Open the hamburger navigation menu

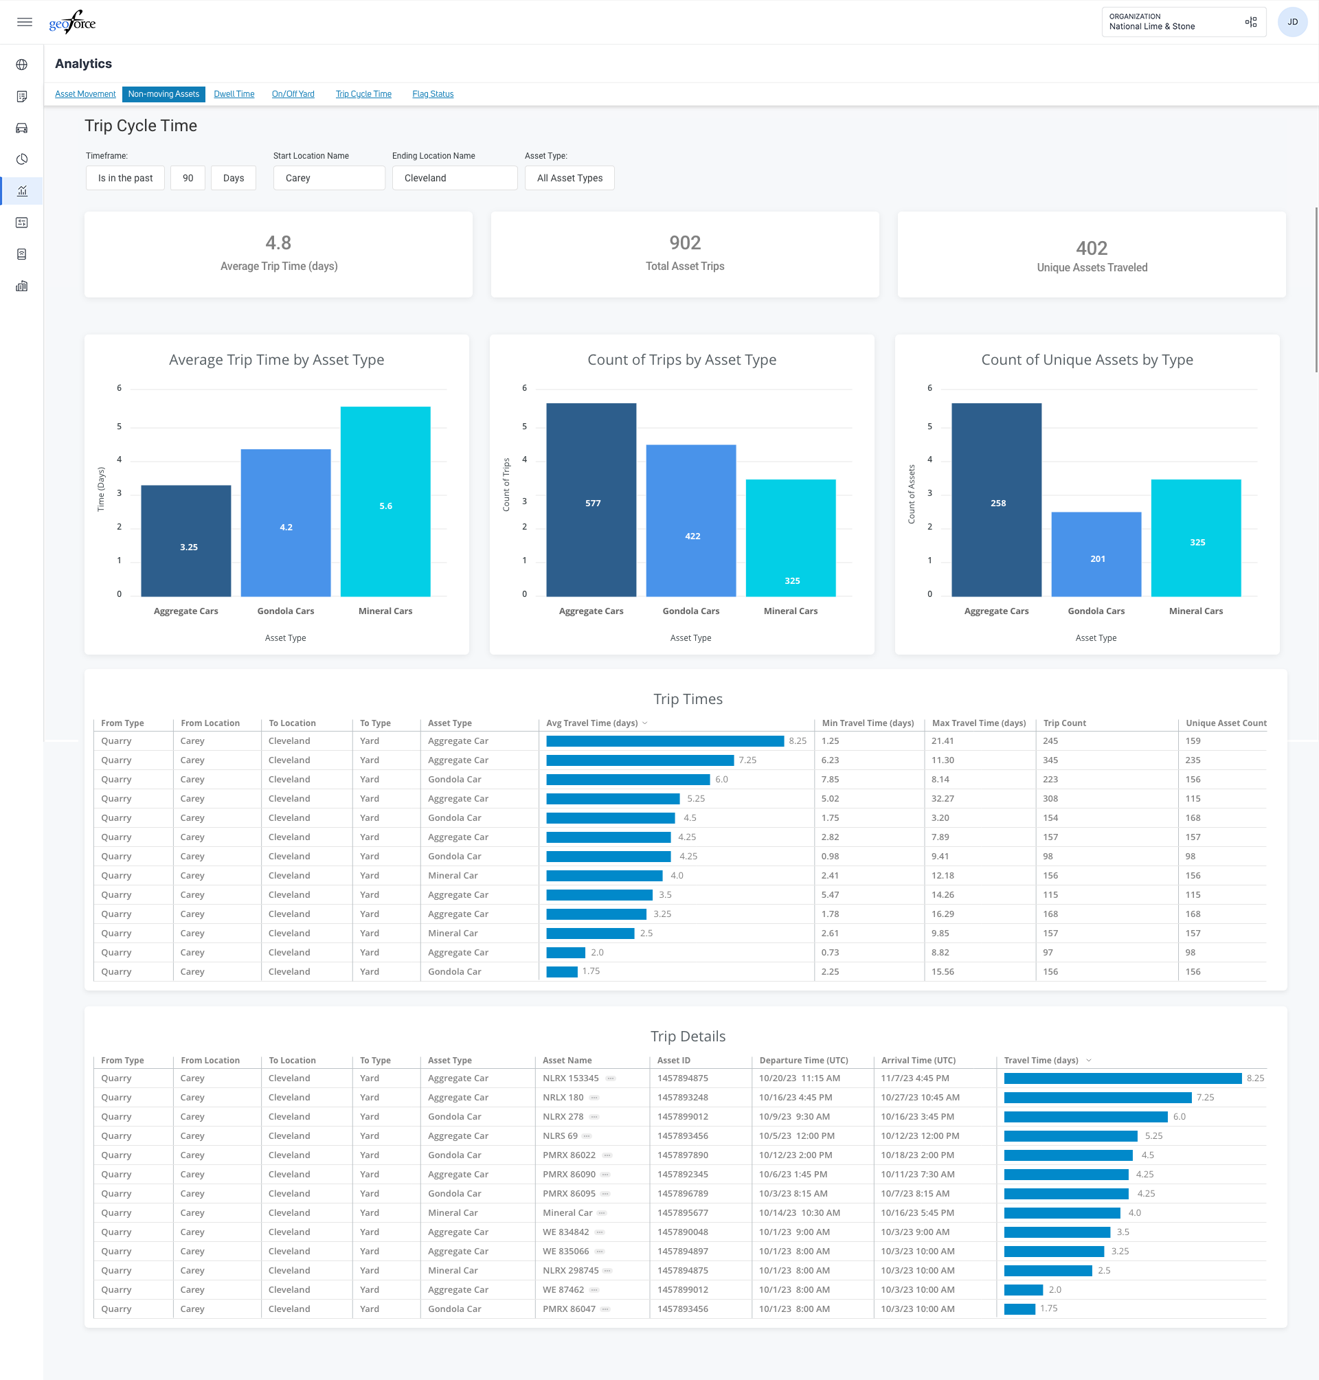coord(25,22)
